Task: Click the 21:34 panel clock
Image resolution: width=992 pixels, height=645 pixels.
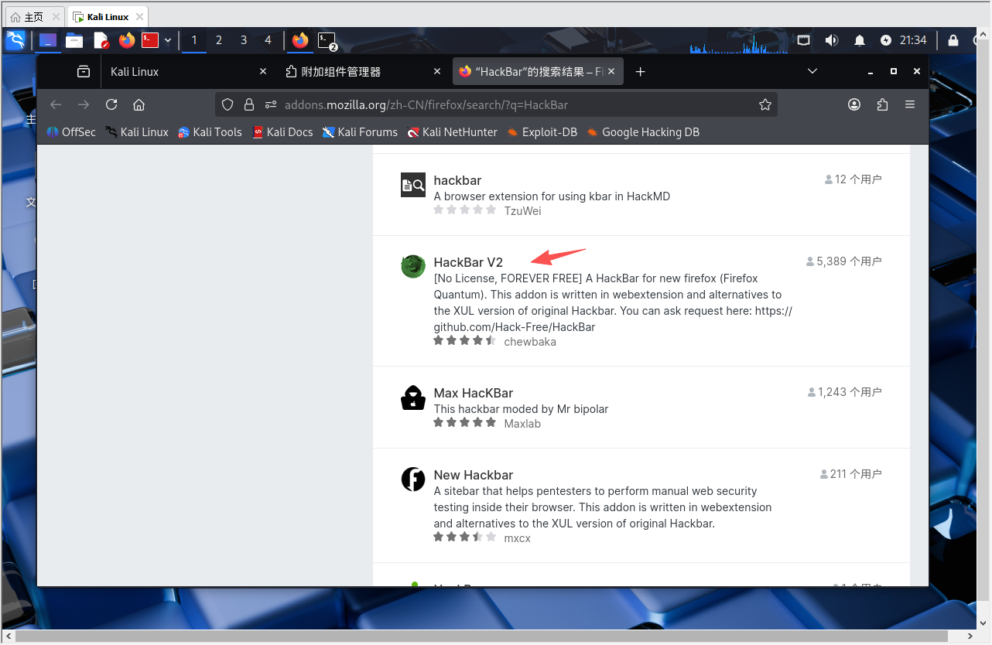Action: coord(913,40)
